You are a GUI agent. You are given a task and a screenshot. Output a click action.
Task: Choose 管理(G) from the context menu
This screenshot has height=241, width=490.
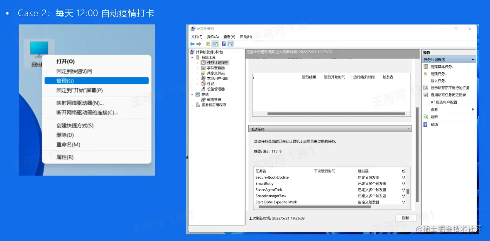point(97,81)
